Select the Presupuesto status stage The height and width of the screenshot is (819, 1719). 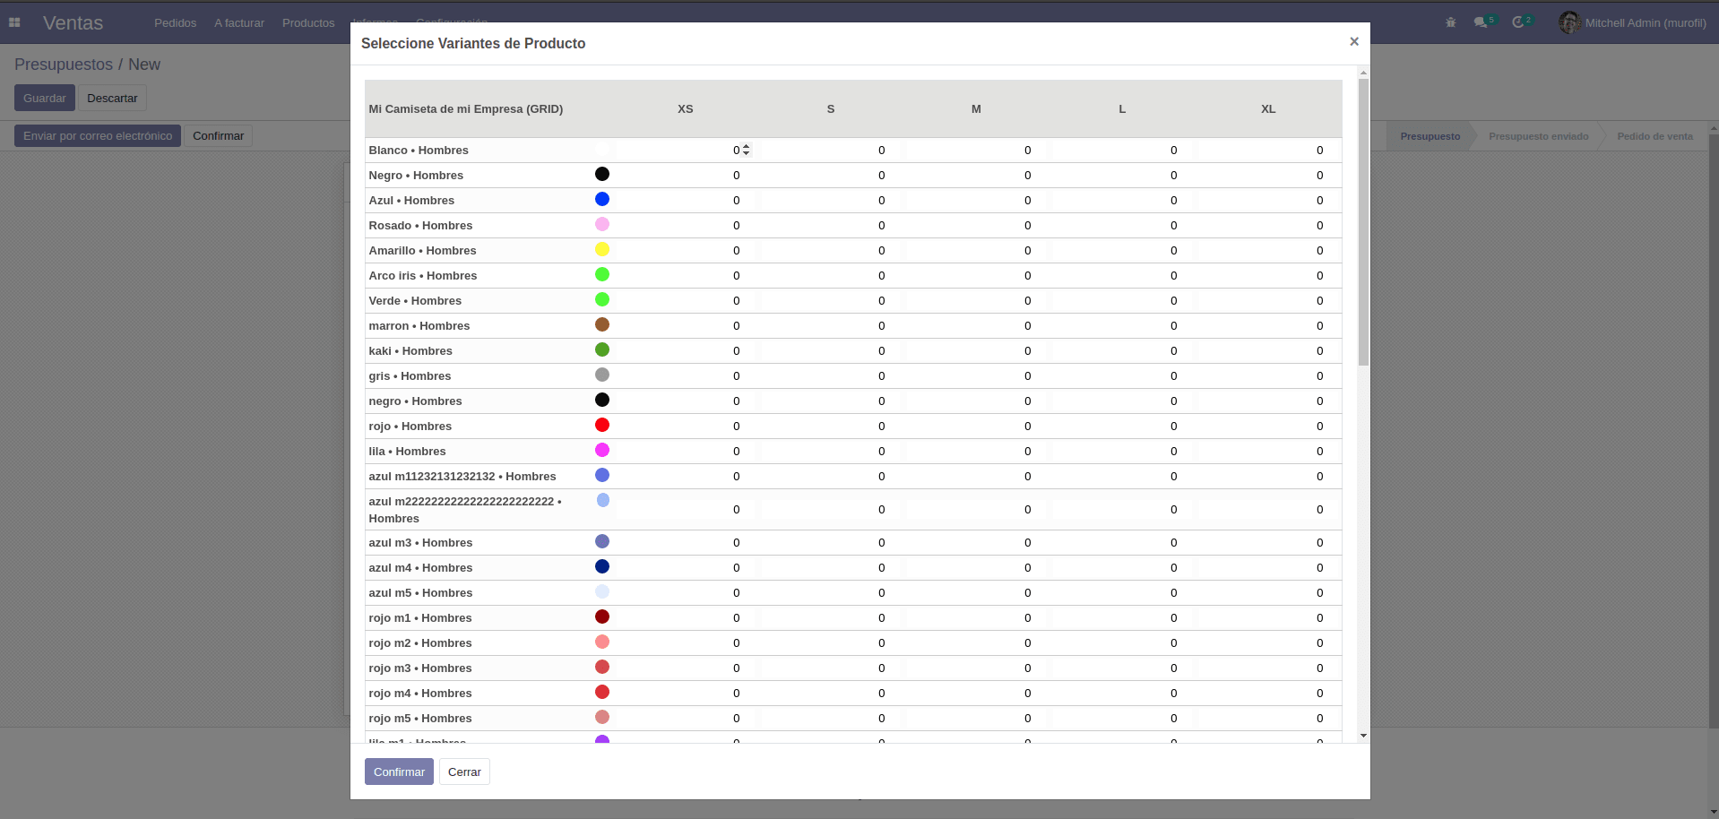pyautogui.click(x=1430, y=136)
